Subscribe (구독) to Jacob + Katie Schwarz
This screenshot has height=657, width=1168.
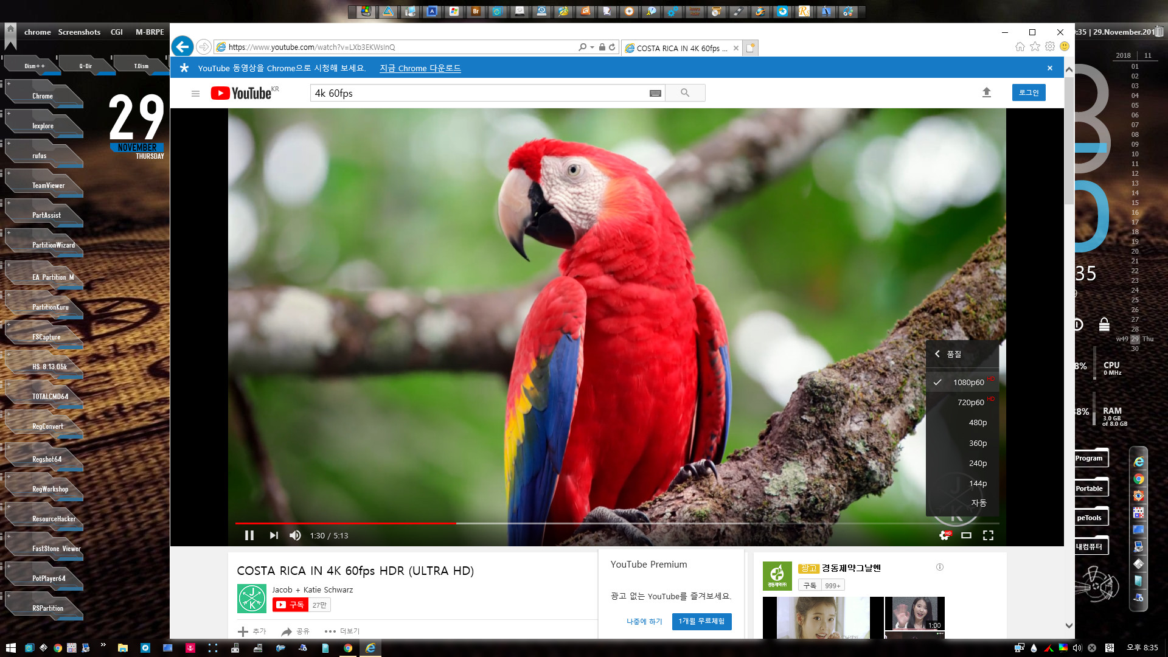click(291, 605)
